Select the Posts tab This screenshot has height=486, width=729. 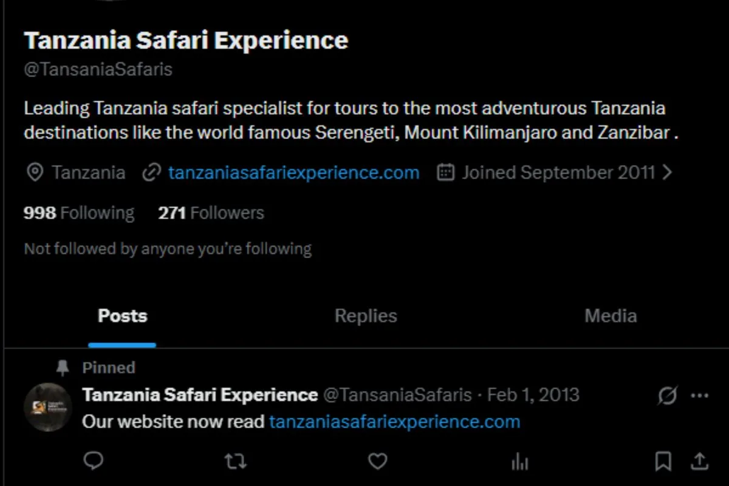click(122, 316)
